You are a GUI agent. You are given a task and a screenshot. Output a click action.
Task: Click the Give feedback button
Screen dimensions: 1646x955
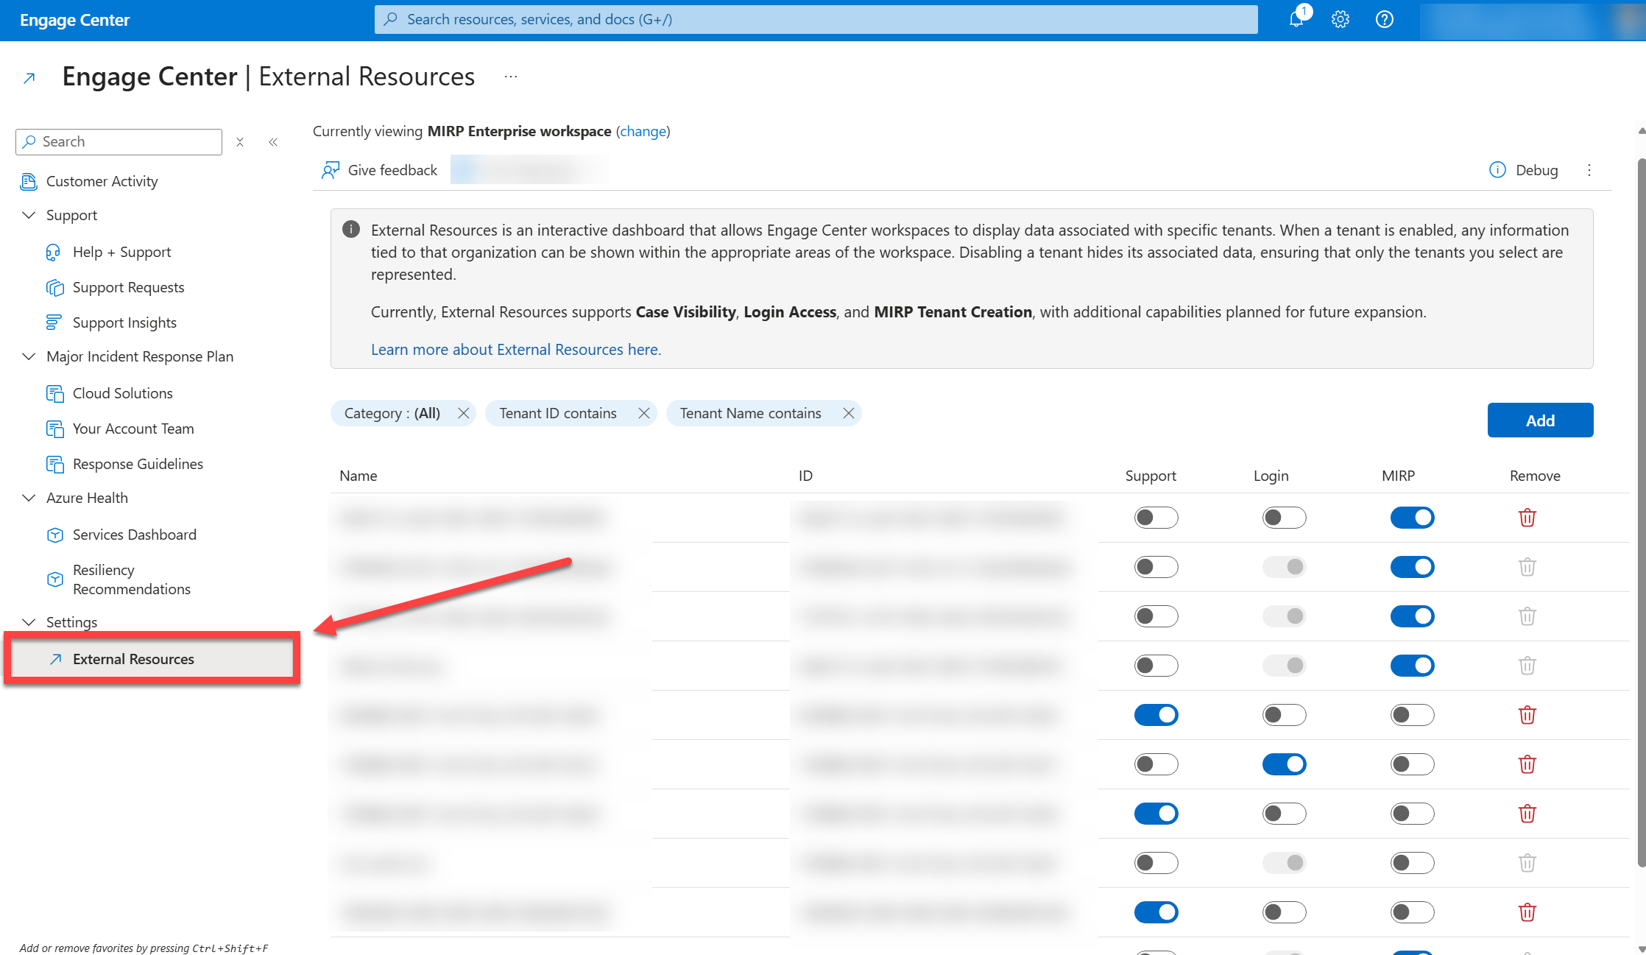pos(380,170)
